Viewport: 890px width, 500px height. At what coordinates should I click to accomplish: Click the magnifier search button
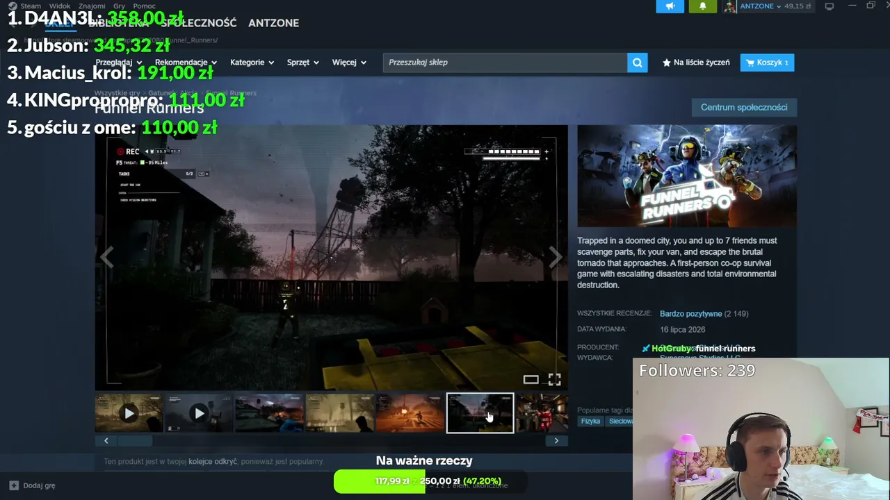[638, 62]
